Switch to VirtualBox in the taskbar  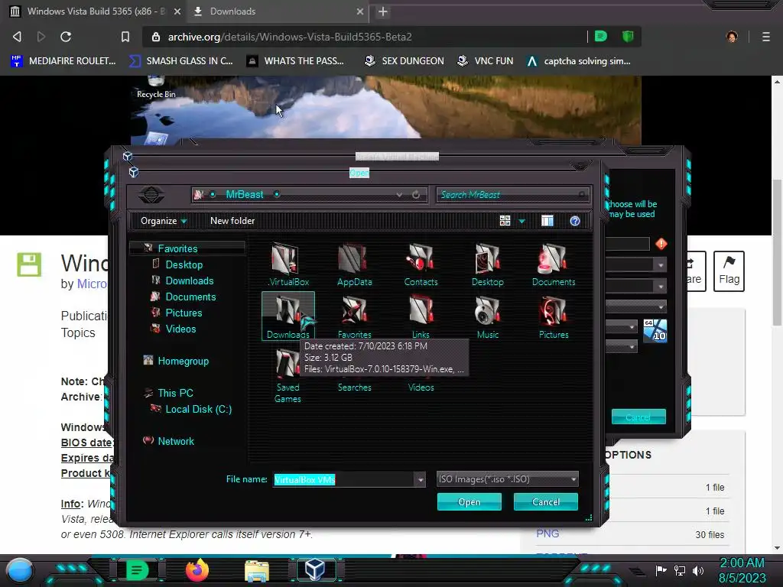316,570
